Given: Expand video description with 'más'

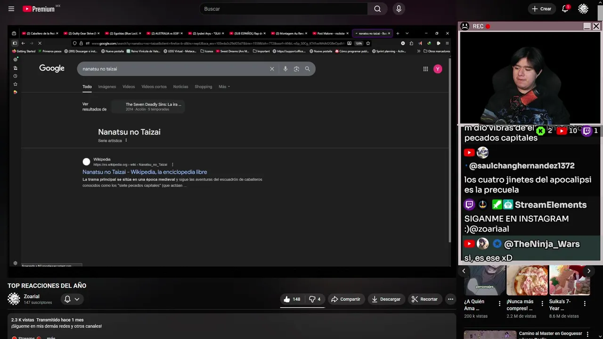Looking at the screenshot, I should click(x=51, y=338).
